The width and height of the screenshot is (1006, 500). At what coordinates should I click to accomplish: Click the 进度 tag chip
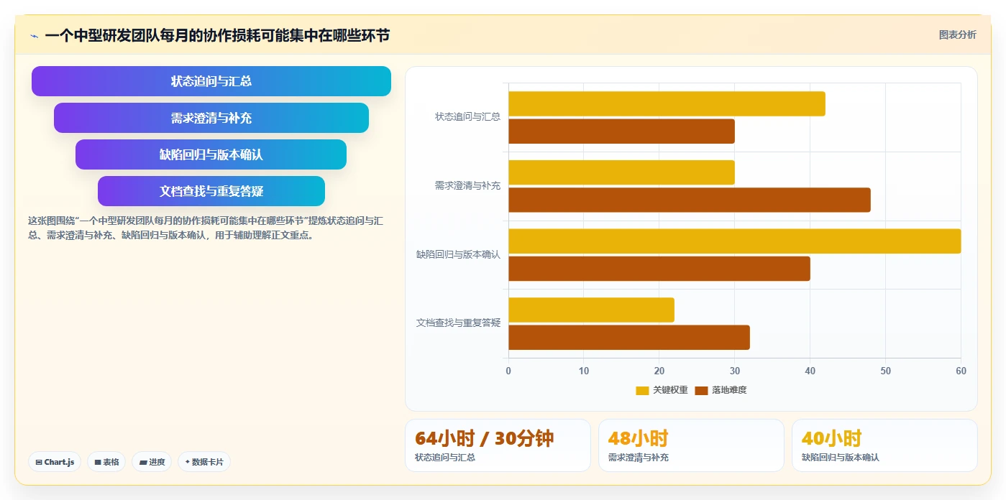coord(152,462)
